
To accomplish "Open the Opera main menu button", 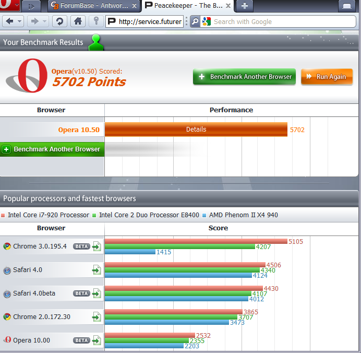I will point(10,5).
